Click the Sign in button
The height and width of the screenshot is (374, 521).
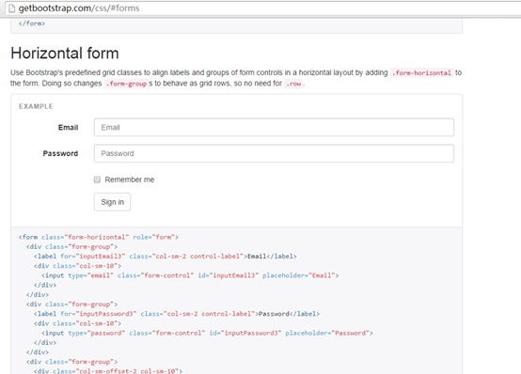[x=112, y=202]
